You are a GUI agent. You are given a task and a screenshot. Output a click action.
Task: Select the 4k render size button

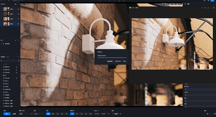[x=77, y=114]
